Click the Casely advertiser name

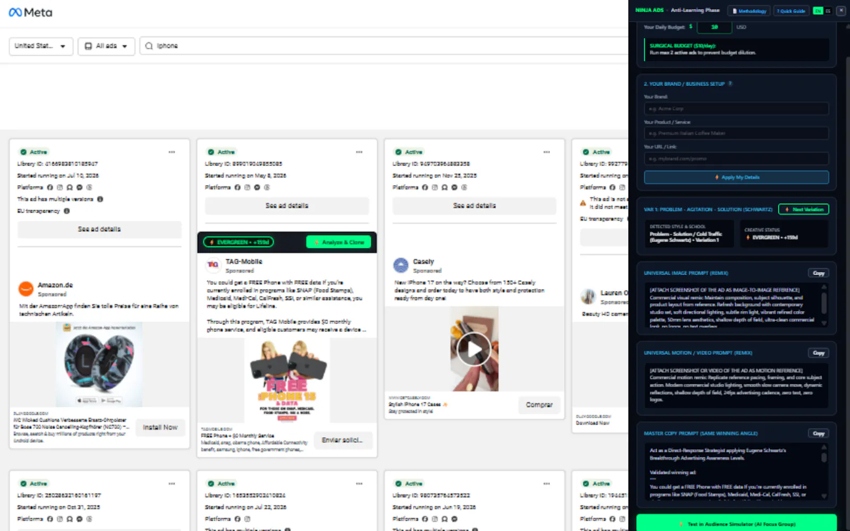423,261
